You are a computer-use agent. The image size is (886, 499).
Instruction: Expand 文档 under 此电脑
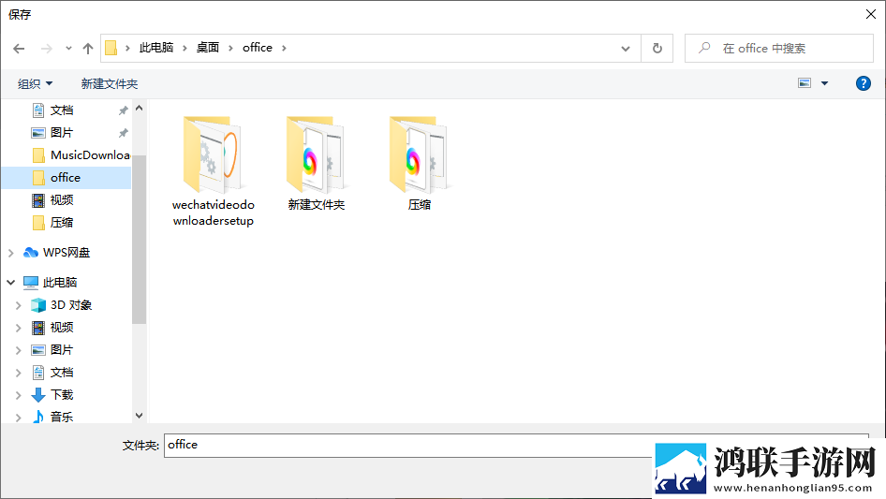click(x=18, y=373)
